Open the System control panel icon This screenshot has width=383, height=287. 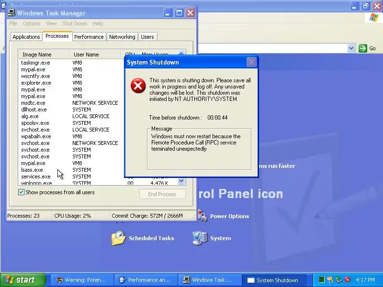pyautogui.click(x=200, y=238)
